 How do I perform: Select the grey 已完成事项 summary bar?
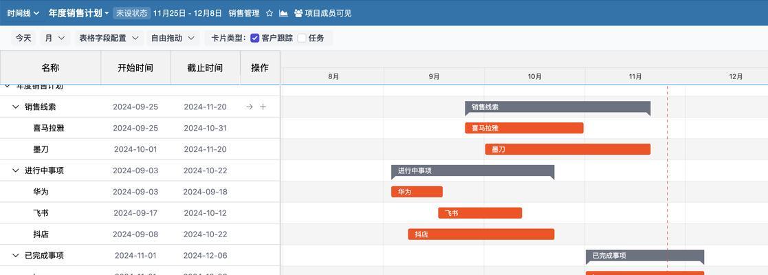point(645,256)
